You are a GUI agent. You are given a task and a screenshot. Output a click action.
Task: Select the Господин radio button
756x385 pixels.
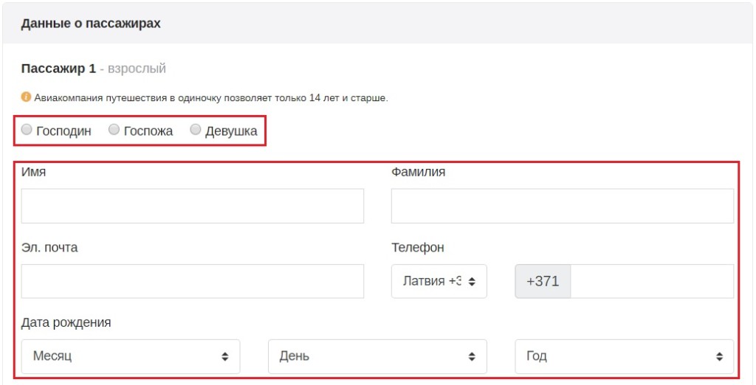pos(27,131)
